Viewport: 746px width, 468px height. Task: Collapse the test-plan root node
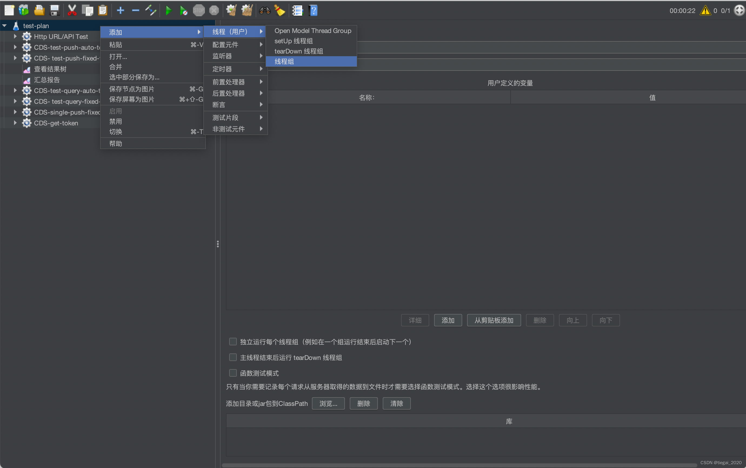(x=4, y=26)
